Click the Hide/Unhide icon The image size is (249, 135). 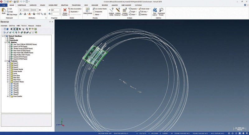pyautogui.click(x=87, y=10)
